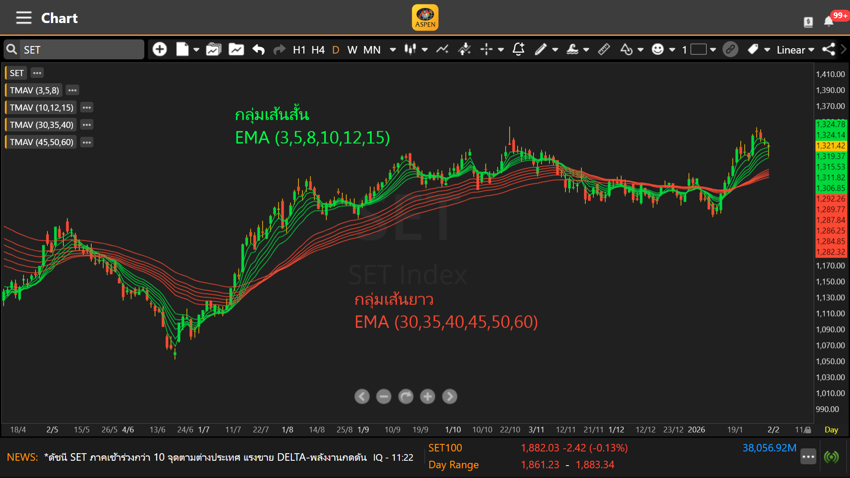Click the share icon in toolbar
Screen dimensions: 850x478
click(x=828, y=50)
